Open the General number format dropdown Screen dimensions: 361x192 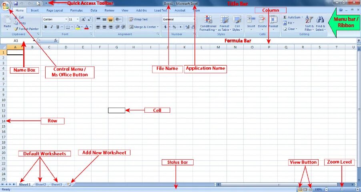pos(194,20)
